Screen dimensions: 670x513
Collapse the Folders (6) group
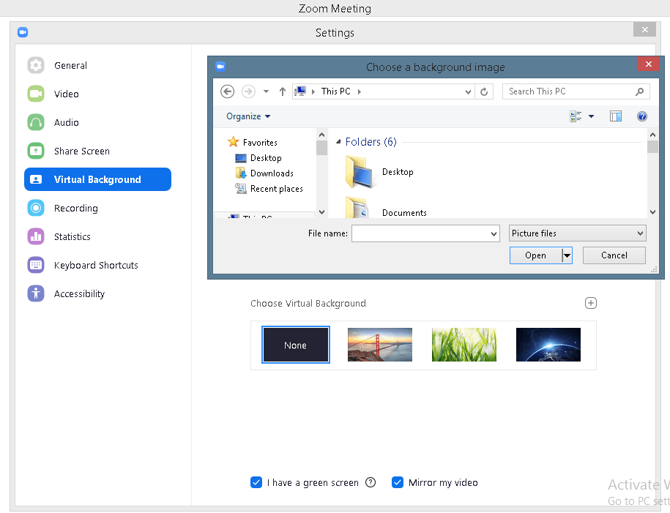coord(338,142)
